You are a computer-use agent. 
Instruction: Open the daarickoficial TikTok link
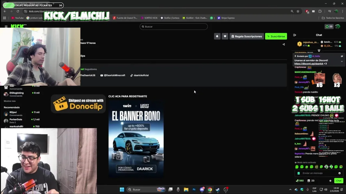click(x=139, y=75)
